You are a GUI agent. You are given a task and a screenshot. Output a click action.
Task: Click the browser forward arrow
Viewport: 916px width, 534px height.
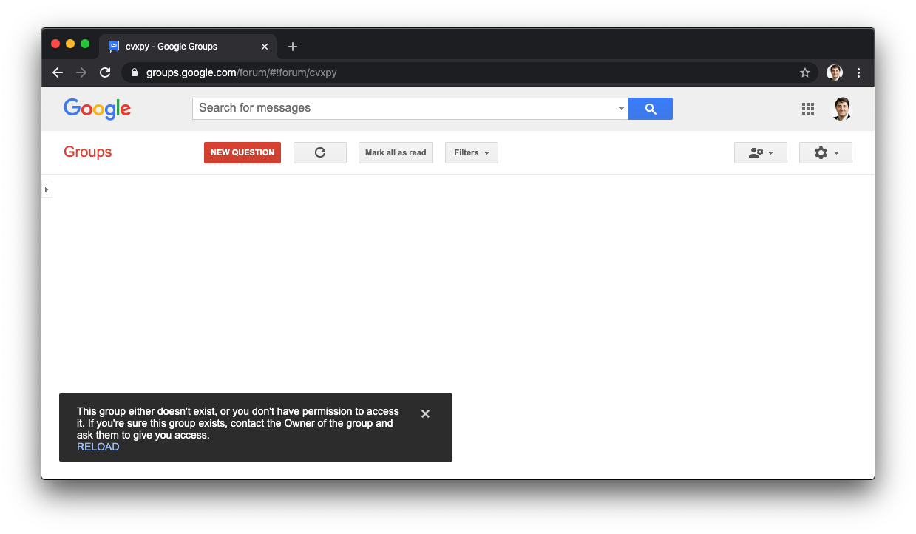coord(81,72)
